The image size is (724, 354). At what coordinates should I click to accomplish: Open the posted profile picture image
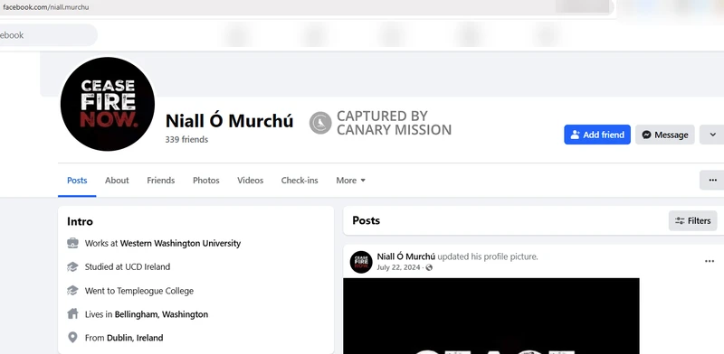click(491, 316)
